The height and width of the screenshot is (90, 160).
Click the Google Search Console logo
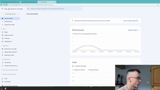[14, 9]
